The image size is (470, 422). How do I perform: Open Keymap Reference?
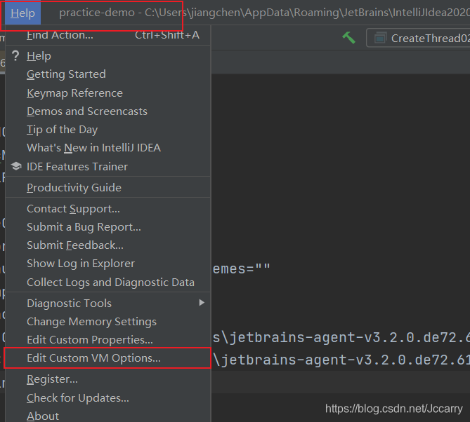tap(108, 93)
